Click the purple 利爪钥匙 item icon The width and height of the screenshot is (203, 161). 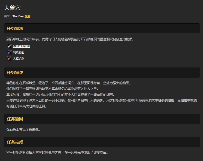pos(9,52)
